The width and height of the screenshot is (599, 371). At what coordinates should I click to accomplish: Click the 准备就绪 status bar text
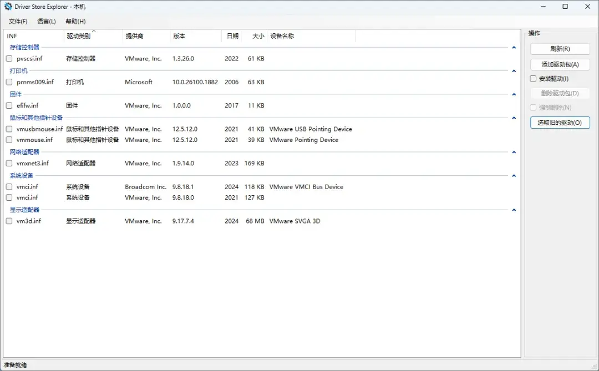pos(16,365)
